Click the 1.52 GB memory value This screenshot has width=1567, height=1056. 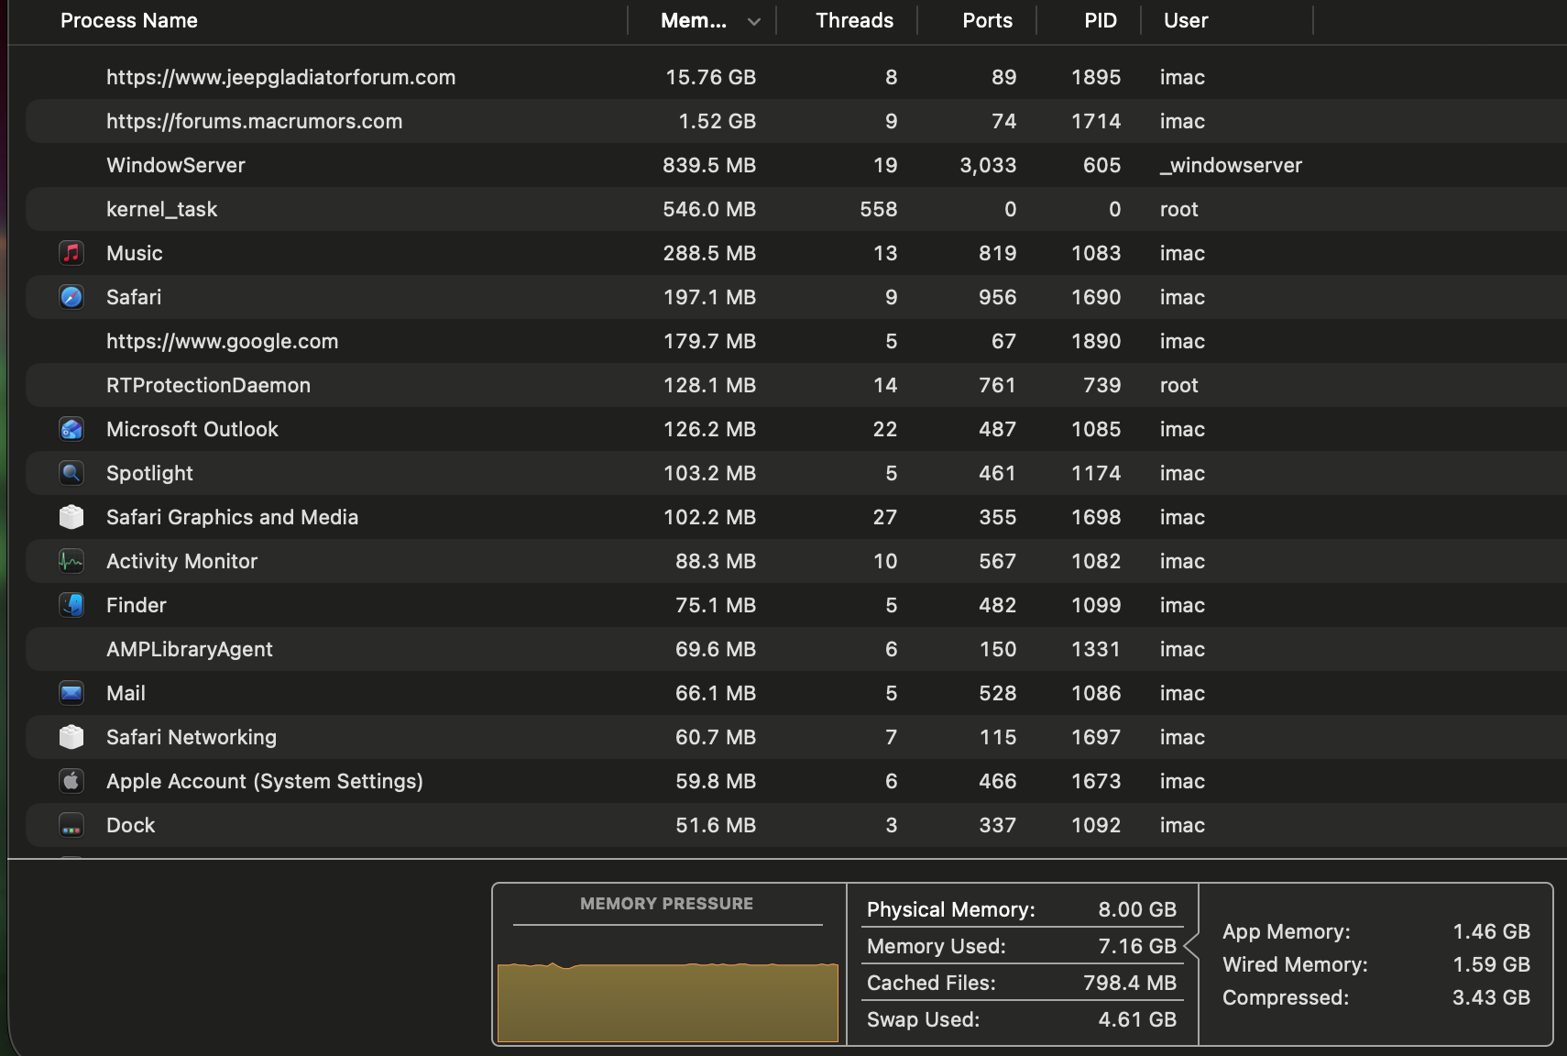tap(717, 121)
